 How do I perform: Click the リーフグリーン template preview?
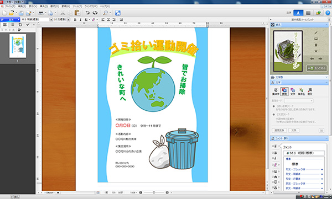point(288,51)
